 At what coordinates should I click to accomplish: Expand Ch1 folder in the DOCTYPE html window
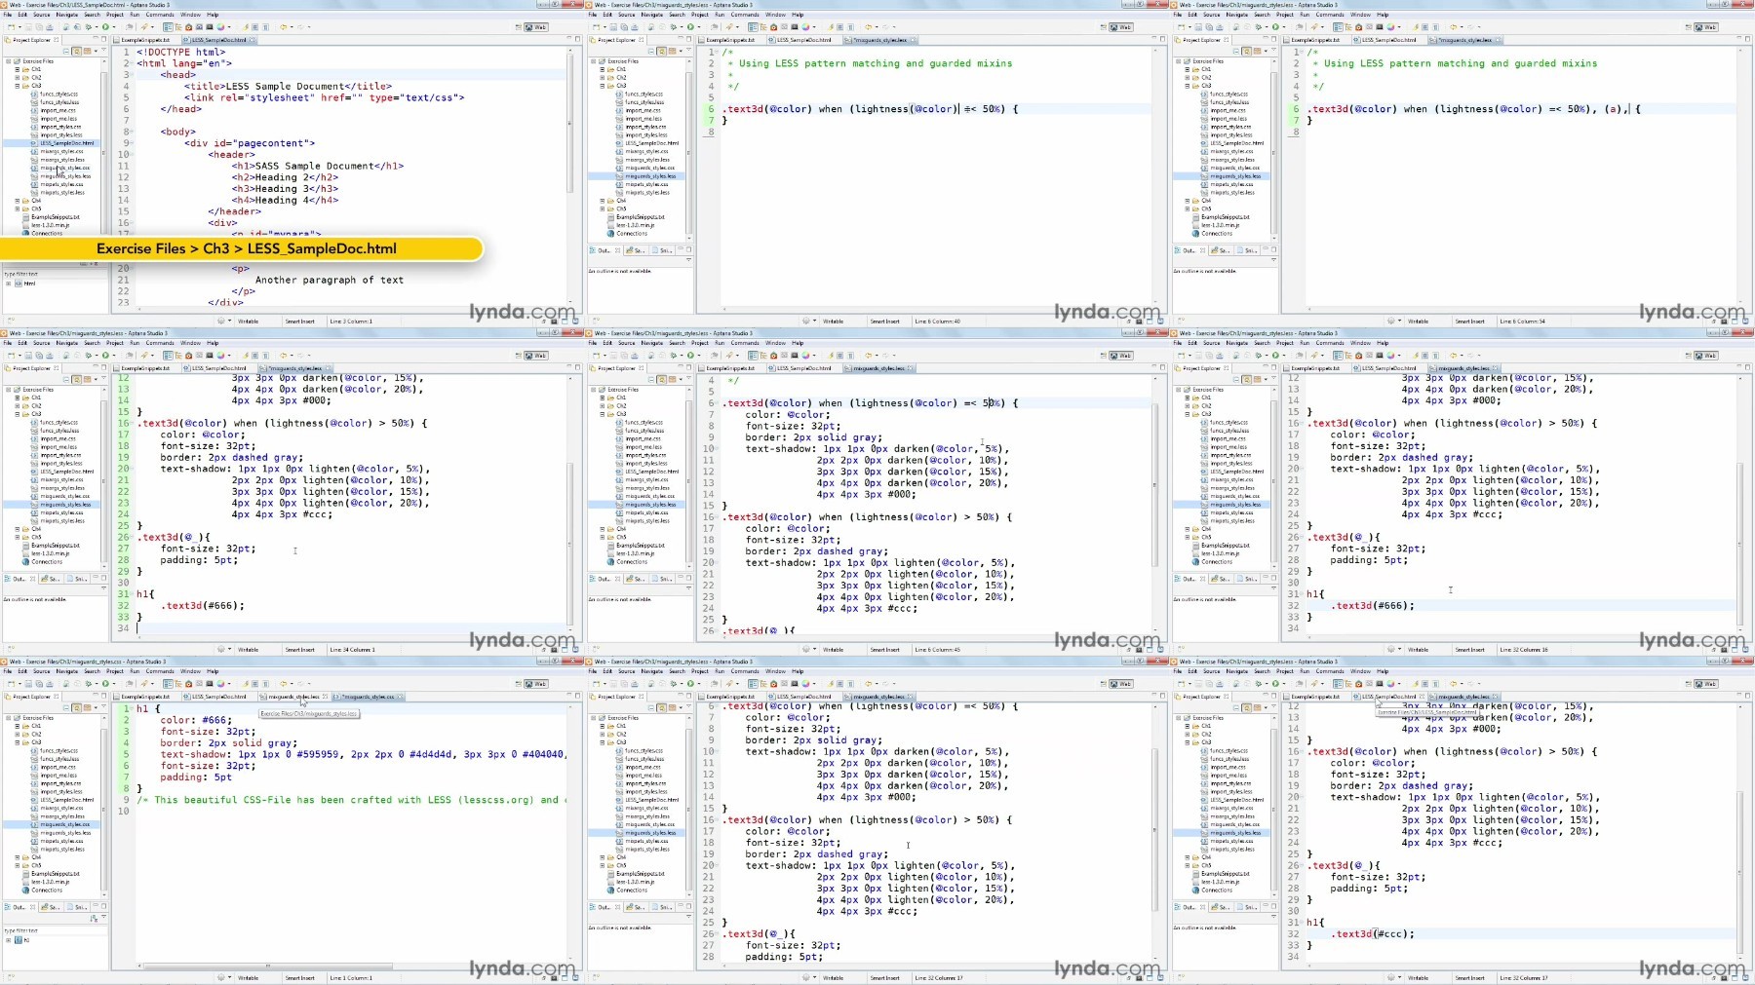17,69
